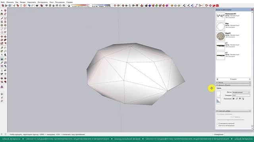Open the Нарисовать menu
254x142 pixels.
click(x=32, y=2)
